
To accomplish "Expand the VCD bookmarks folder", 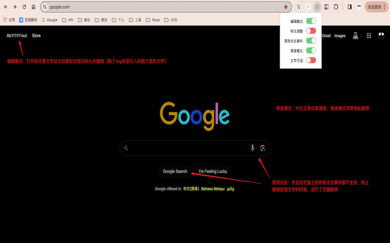I will pos(171,20).
